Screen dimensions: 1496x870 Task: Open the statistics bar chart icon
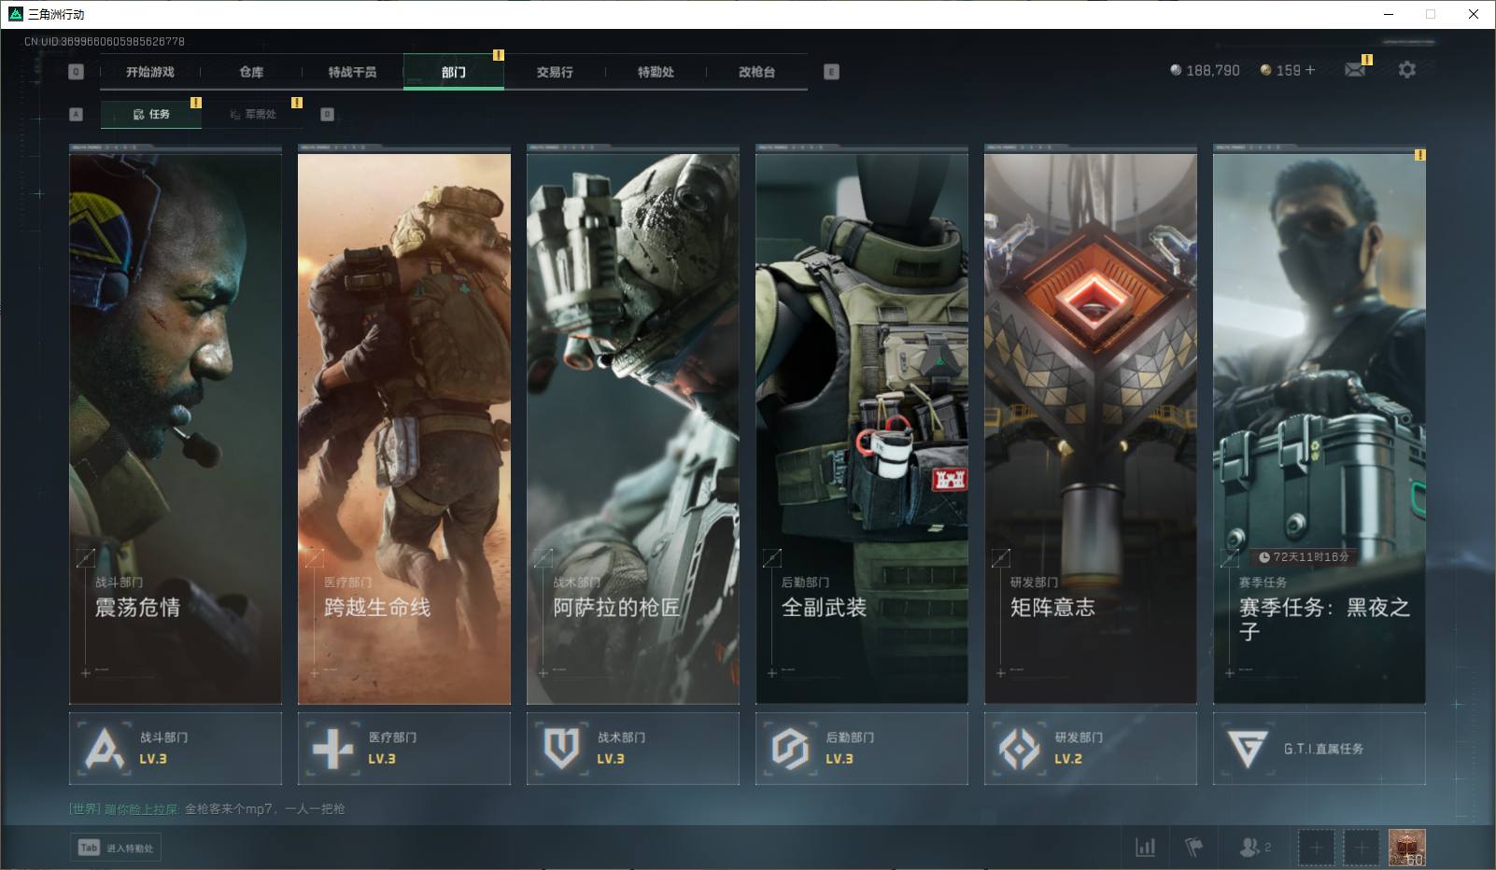pyautogui.click(x=1145, y=847)
